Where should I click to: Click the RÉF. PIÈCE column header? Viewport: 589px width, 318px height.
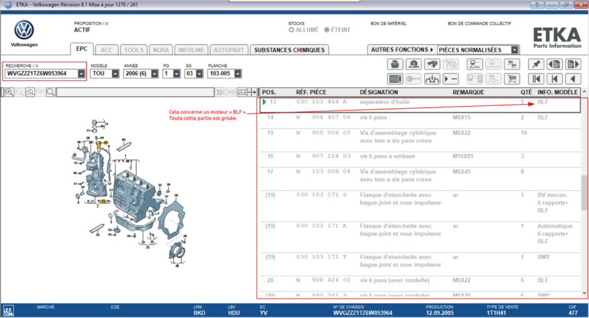(311, 92)
